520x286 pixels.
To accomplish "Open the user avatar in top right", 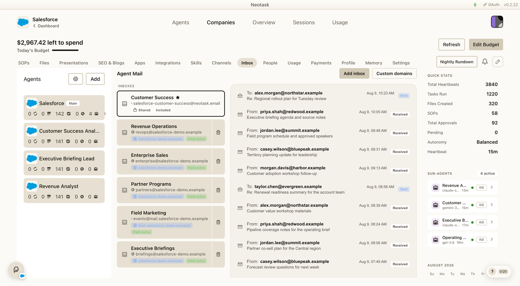I will coord(497,22).
